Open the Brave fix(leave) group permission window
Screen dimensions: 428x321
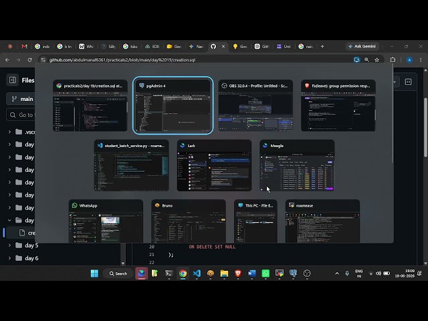[338, 106]
